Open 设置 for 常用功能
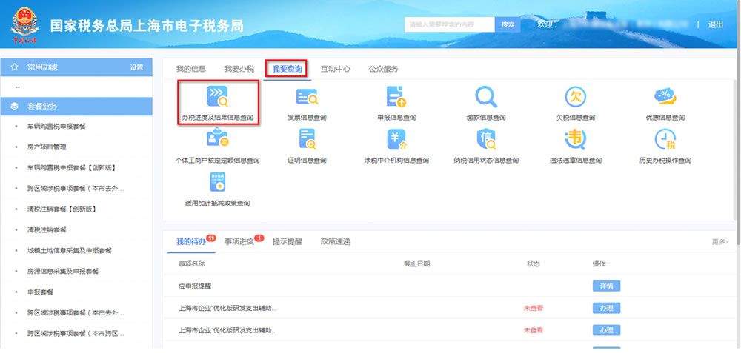741x353 pixels. (x=136, y=67)
